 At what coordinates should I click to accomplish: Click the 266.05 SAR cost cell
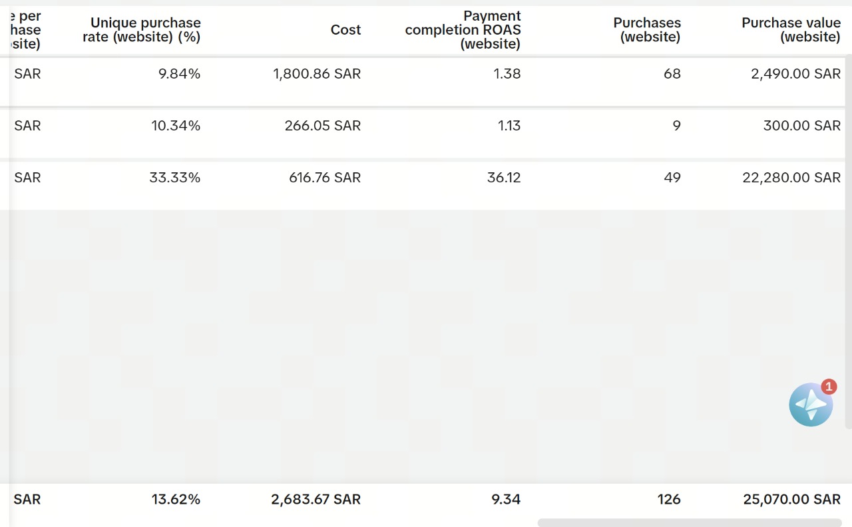323,126
